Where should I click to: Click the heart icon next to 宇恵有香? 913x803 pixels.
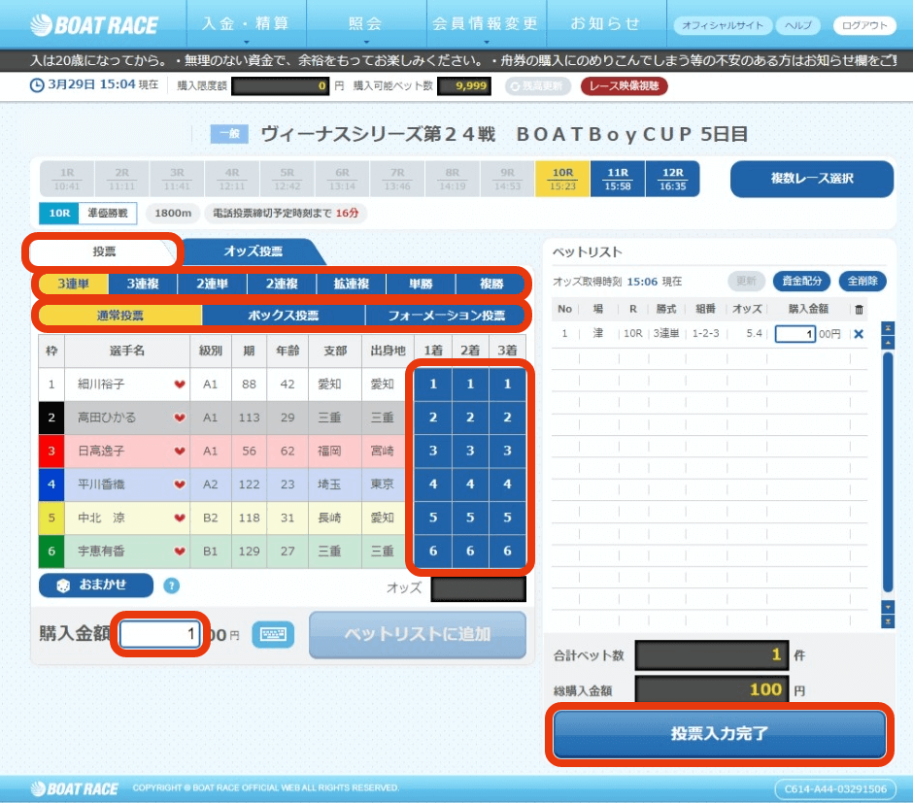click(180, 552)
